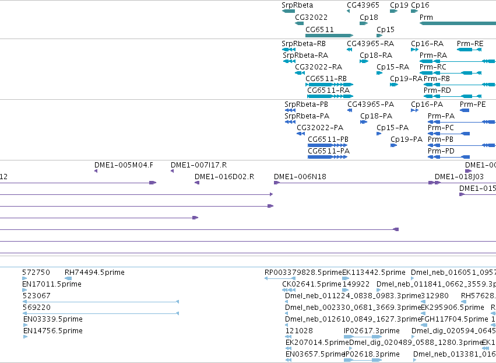Click BAC end DME1-007I17.R
496x363 pixels.
[x=172, y=171]
